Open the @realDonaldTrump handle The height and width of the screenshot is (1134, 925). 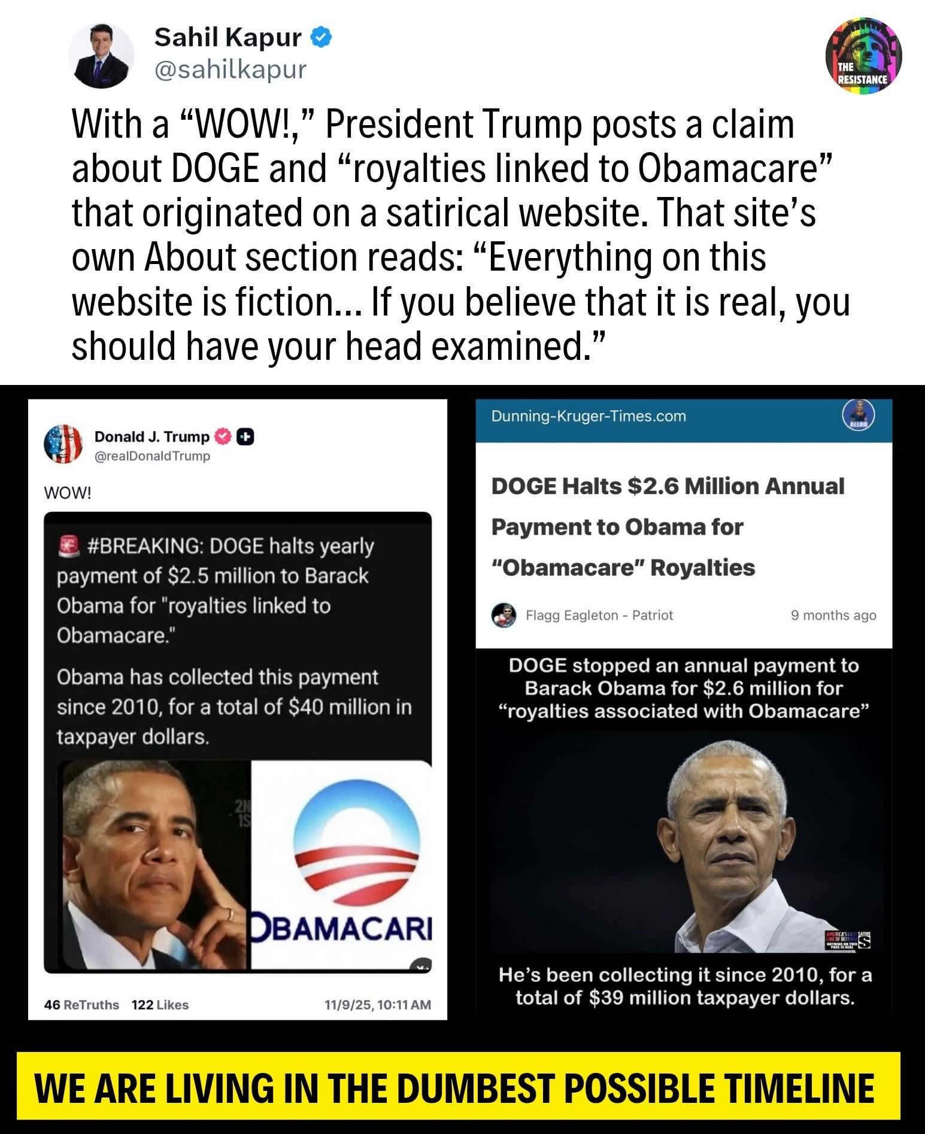[x=153, y=456]
